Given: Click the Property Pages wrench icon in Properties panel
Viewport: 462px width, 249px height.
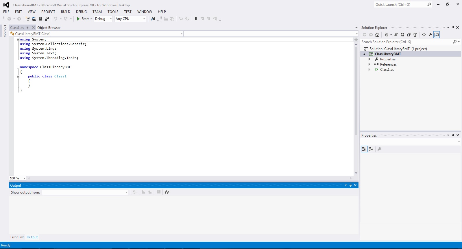Looking at the screenshot, I should coord(379,149).
